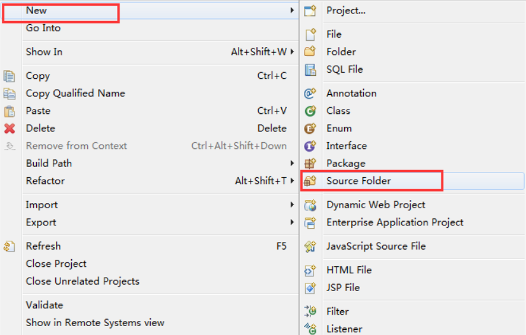The image size is (526, 335).
Task: Click the Copy Qualified Name icon
Action: coord(9,94)
